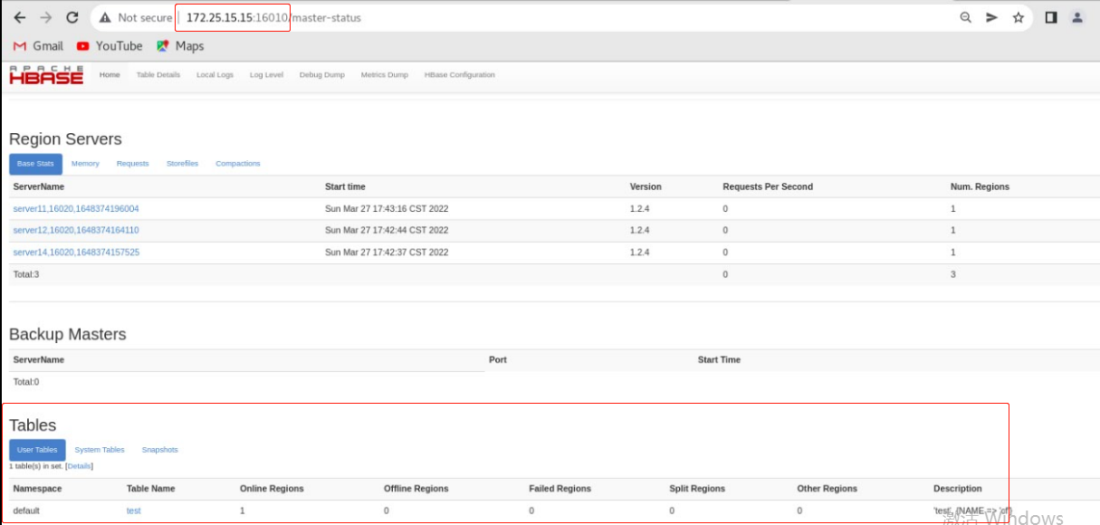
Task: Open Local Logs in the nav bar
Action: [215, 75]
